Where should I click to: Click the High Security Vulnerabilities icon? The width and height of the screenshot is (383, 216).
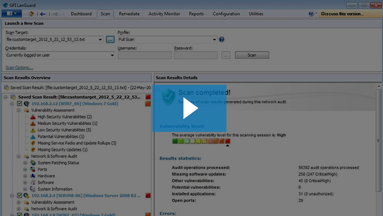coord(33,117)
